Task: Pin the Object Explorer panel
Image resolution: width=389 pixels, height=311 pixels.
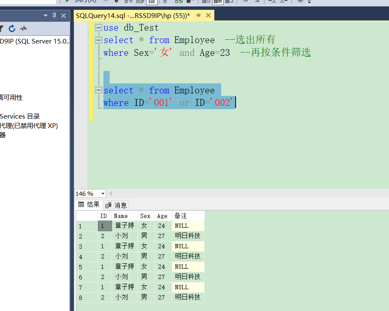Action: [x=55, y=16]
